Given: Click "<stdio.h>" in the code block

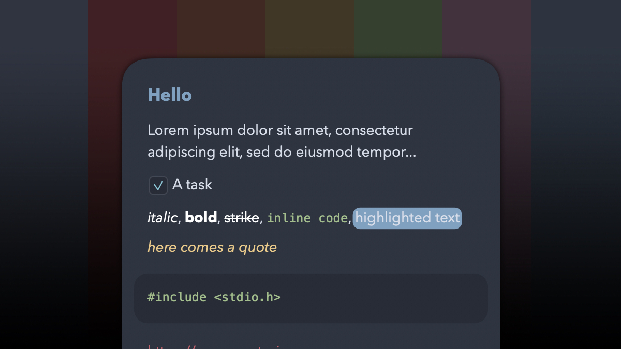Looking at the screenshot, I should 247,297.
